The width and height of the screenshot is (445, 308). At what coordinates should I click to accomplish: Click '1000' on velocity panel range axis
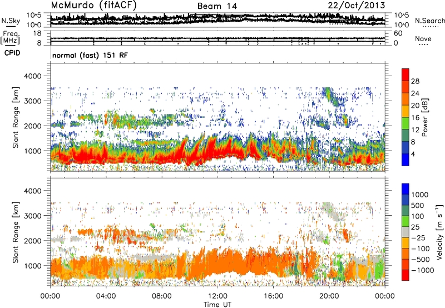33,266
